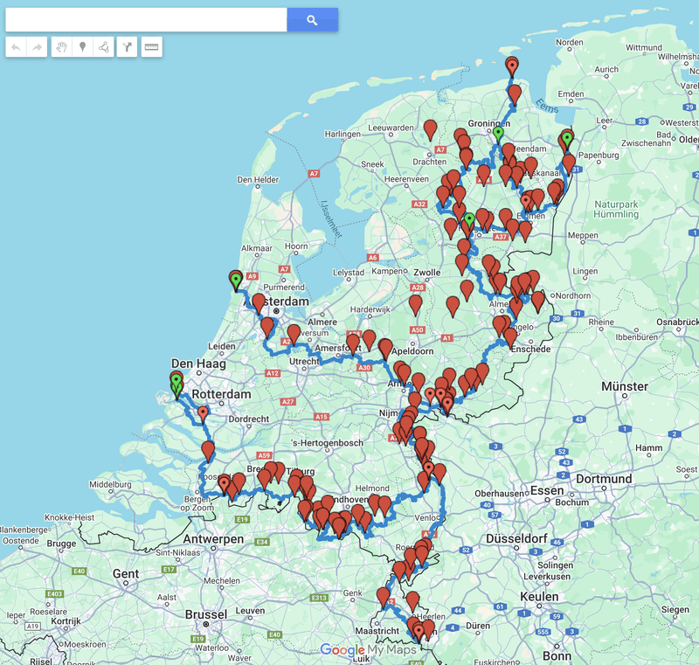Click the green marker near Den Haag

tap(176, 381)
